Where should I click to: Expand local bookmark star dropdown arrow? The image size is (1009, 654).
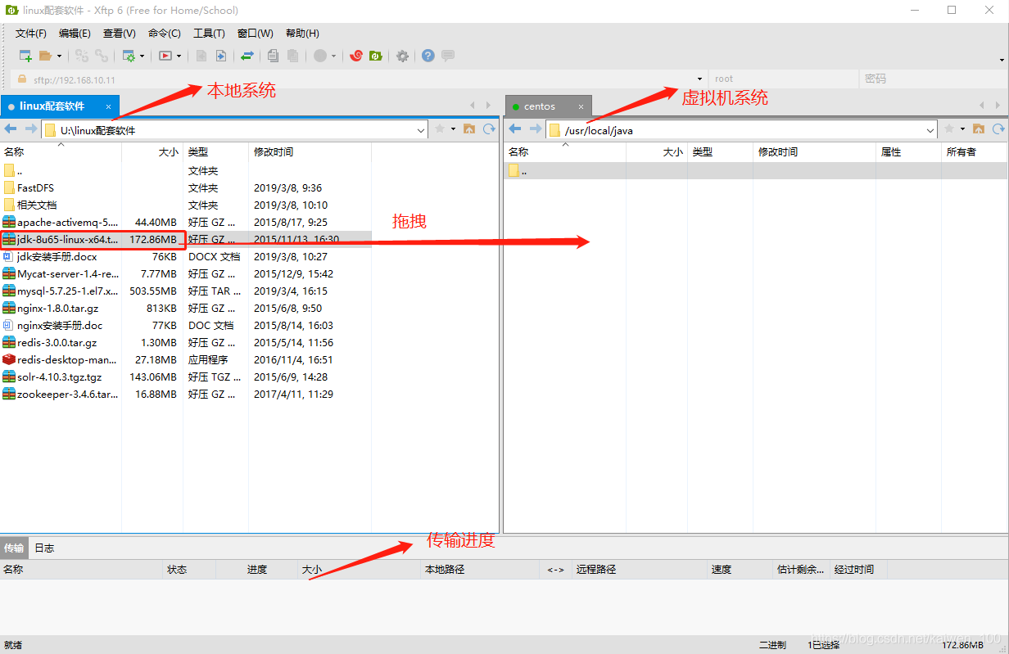453,129
